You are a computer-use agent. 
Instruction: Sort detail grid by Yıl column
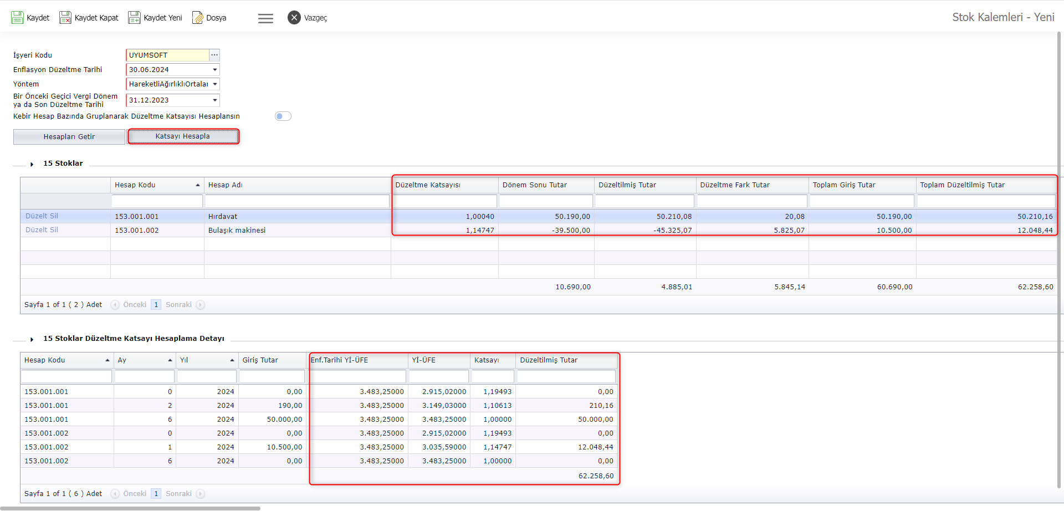pos(207,360)
